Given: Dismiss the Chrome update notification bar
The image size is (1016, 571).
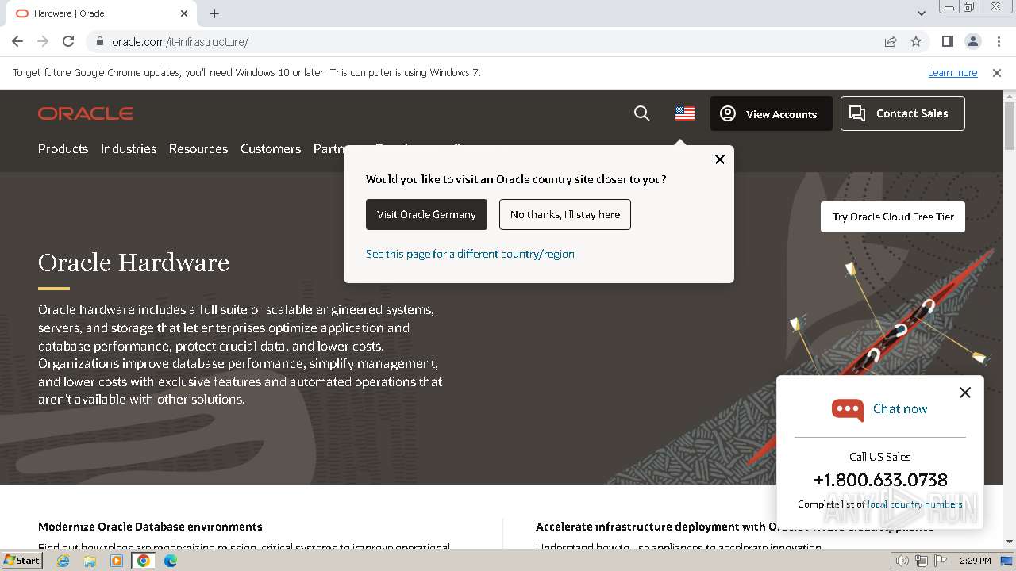Looking at the screenshot, I should tap(997, 73).
